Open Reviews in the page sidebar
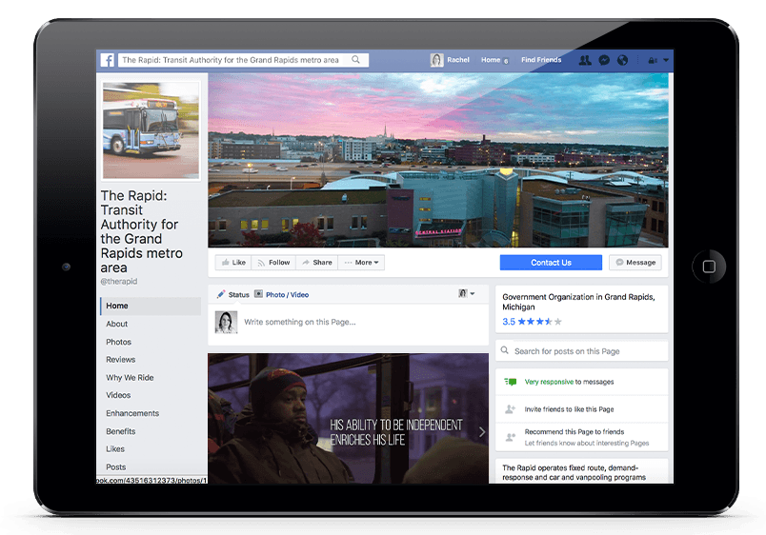 pyautogui.click(x=121, y=360)
